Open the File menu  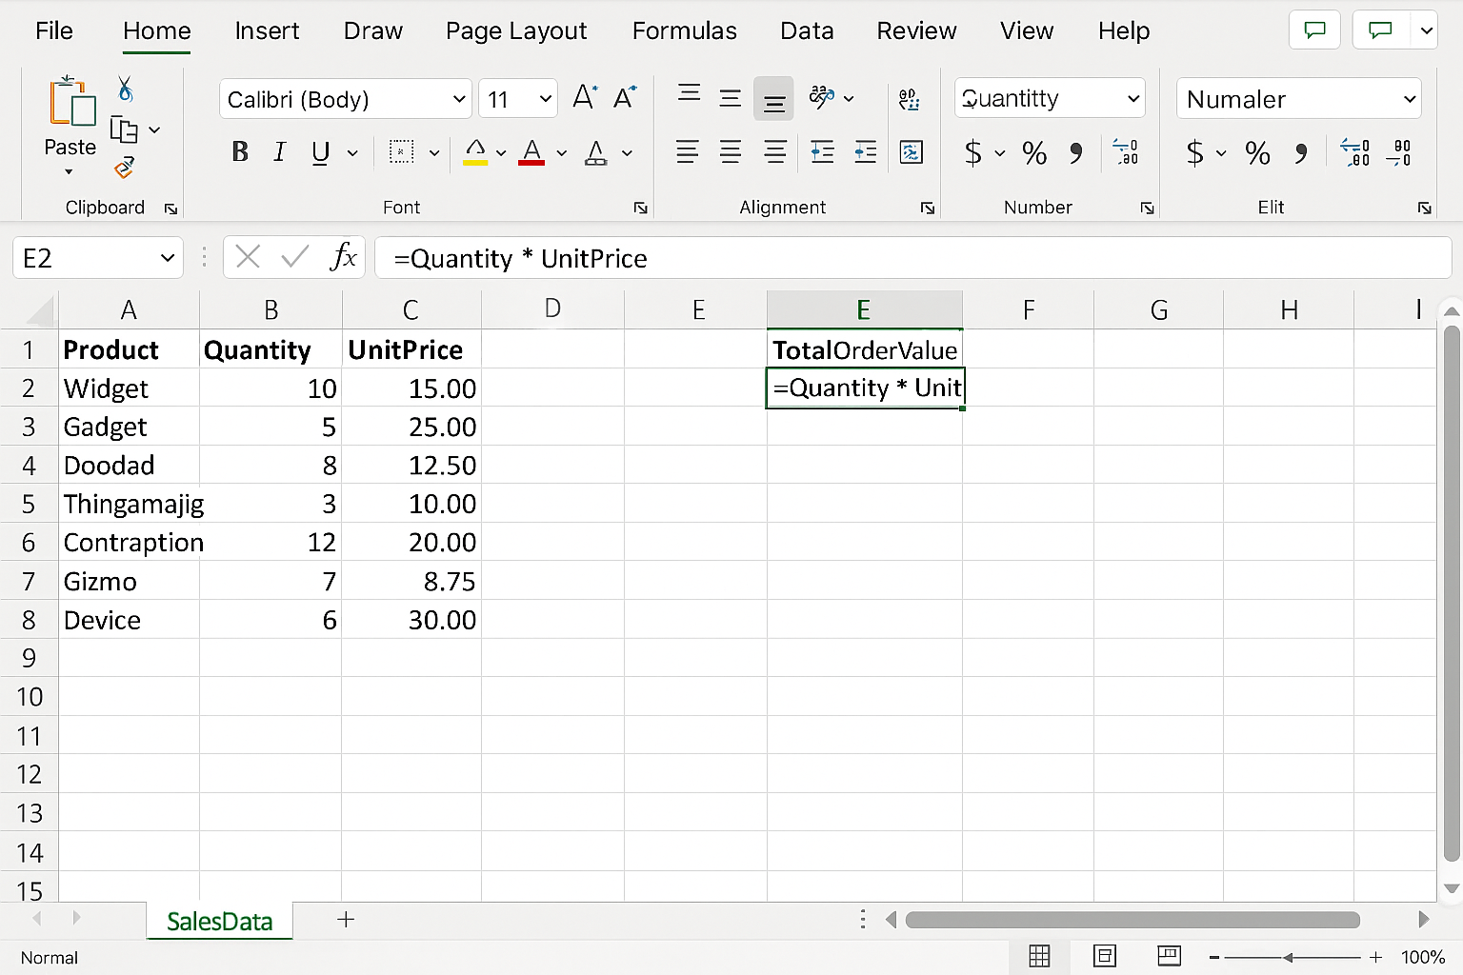54,30
